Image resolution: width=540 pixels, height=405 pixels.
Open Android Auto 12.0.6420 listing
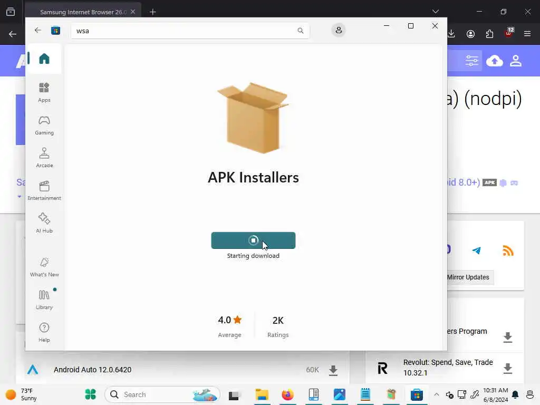click(92, 370)
